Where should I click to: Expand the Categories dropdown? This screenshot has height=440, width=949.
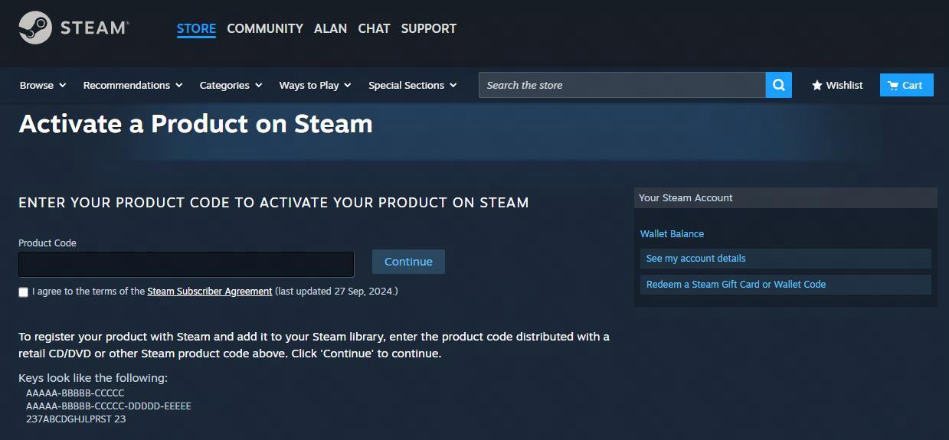click(x=231, y=85)
